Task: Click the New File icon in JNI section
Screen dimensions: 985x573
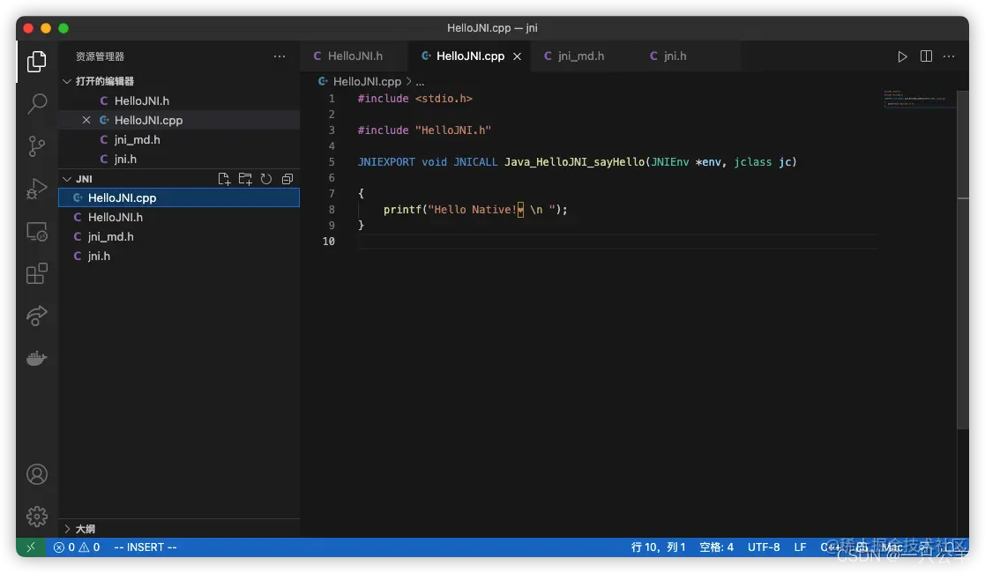Action: pos(224,179)
